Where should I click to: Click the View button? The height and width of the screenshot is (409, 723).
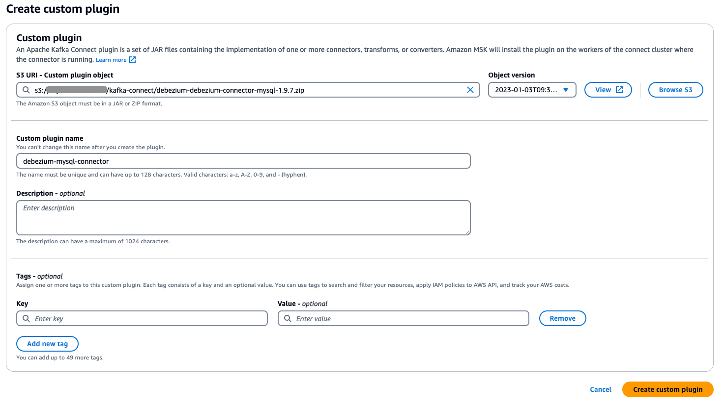(x=608, y=90)
